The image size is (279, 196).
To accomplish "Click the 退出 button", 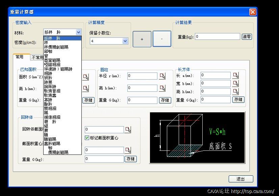I will (240, 179).
